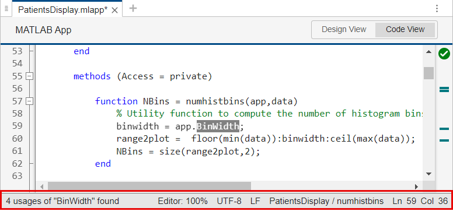
Task: Click the UTF-8 encoding status
Action: point(229,201)
